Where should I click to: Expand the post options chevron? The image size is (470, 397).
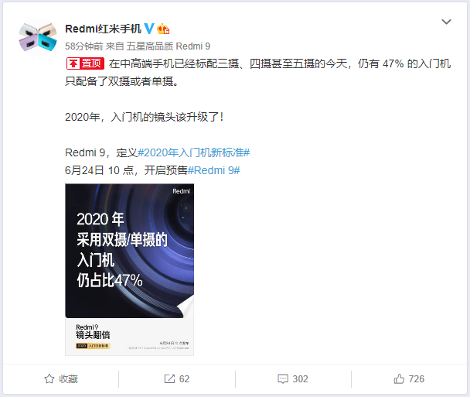point(446,22)
